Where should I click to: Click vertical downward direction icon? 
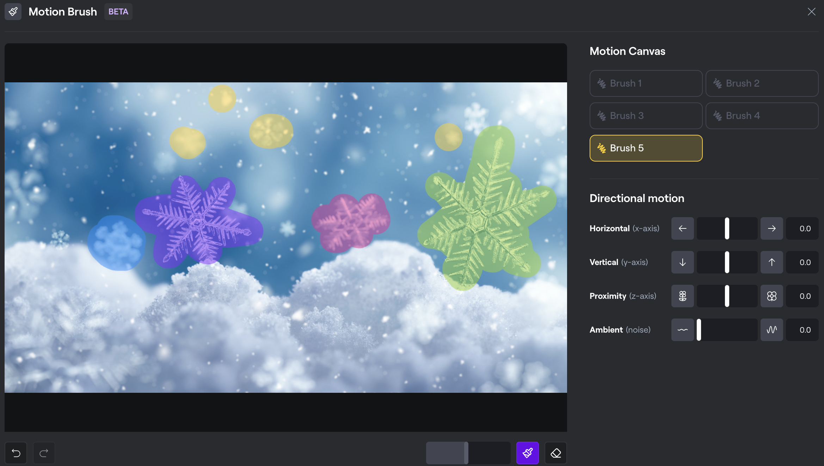tap(683, 262)
